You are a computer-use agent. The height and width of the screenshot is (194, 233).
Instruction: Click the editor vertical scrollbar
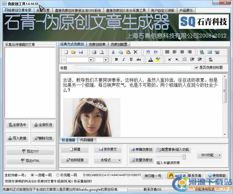[x=225, y=105]
